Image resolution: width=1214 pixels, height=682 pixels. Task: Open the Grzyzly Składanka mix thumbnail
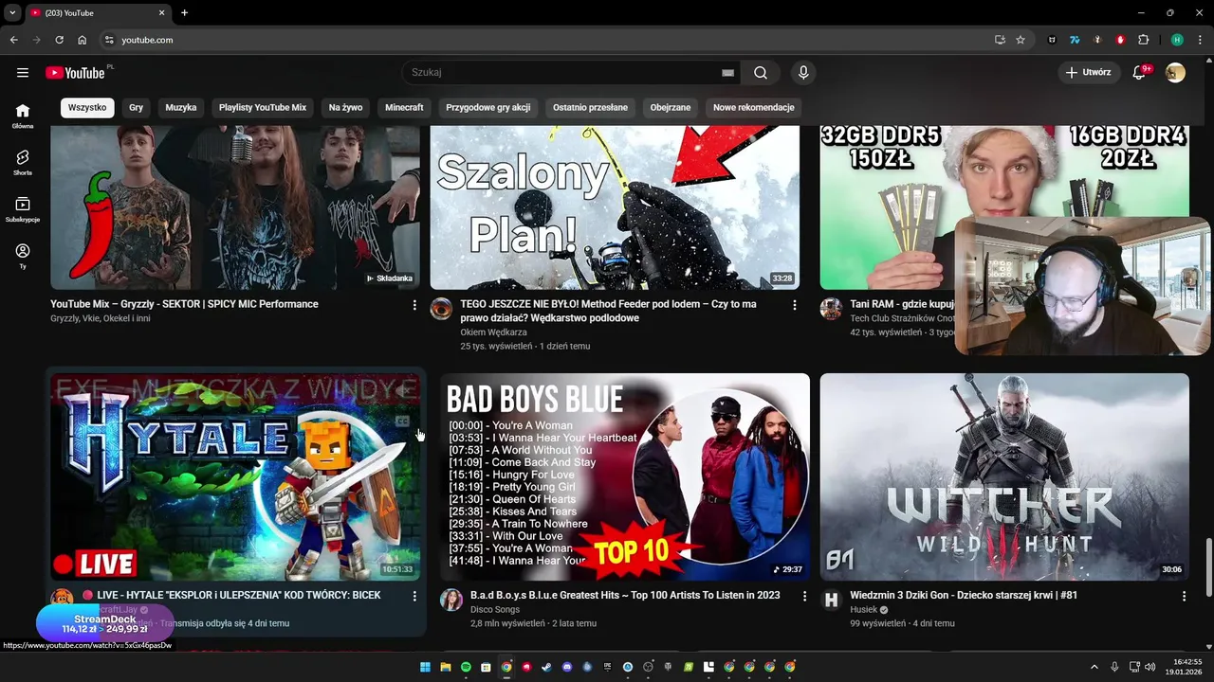(235, 207)
